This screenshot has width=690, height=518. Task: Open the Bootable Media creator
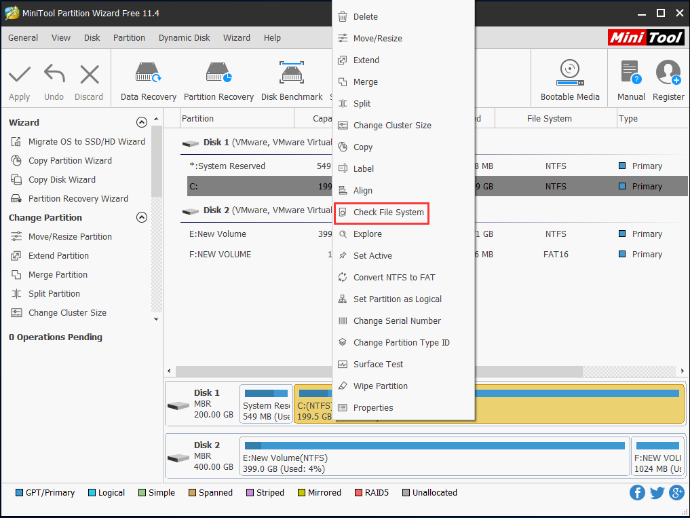pos(569,78)
